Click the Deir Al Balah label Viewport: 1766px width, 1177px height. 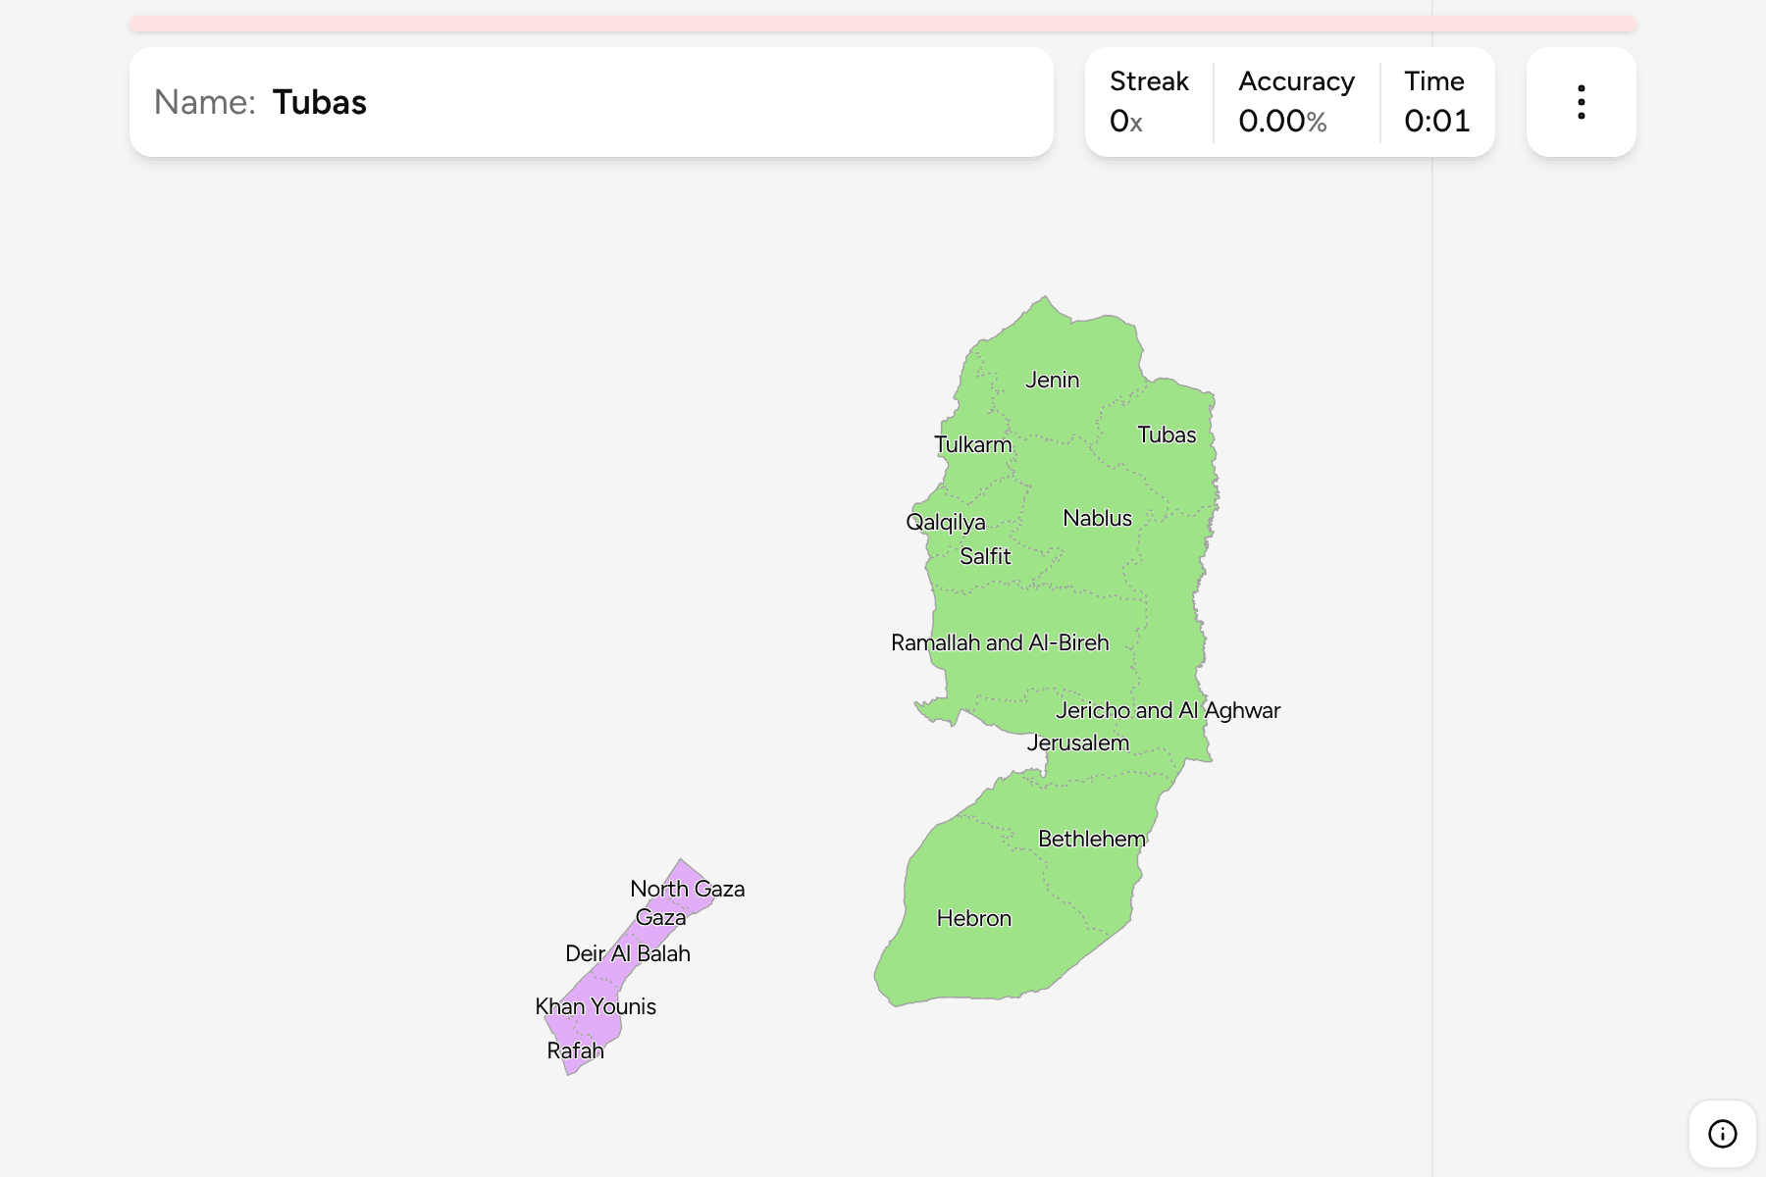pos(627,953)
